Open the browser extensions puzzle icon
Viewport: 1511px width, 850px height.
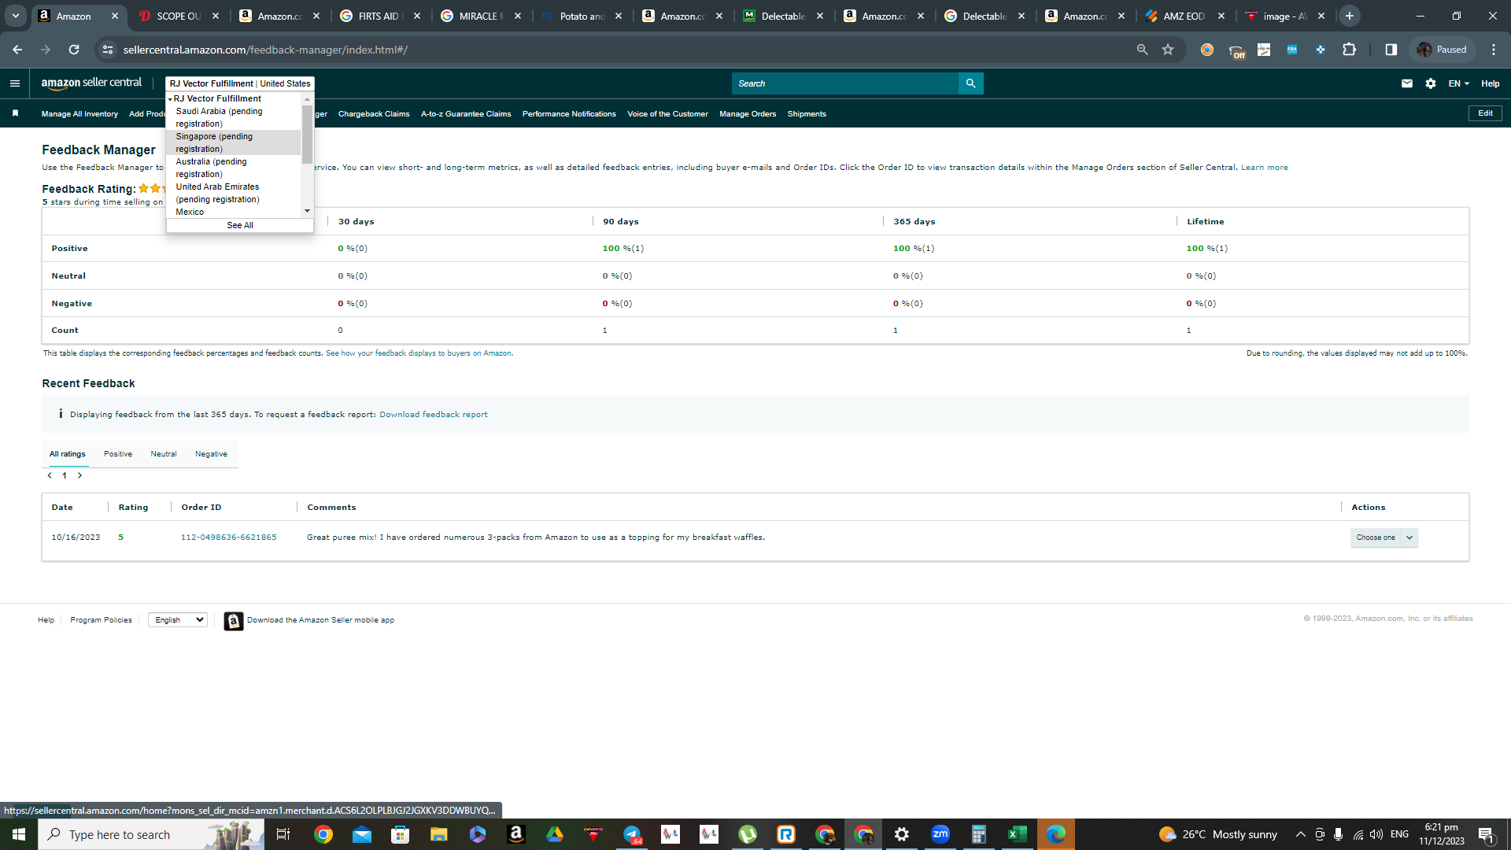[1349, 50]
